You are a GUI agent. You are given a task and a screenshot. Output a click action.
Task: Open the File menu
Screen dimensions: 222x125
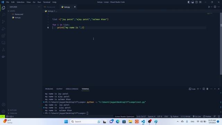click(x=8, y=2)
